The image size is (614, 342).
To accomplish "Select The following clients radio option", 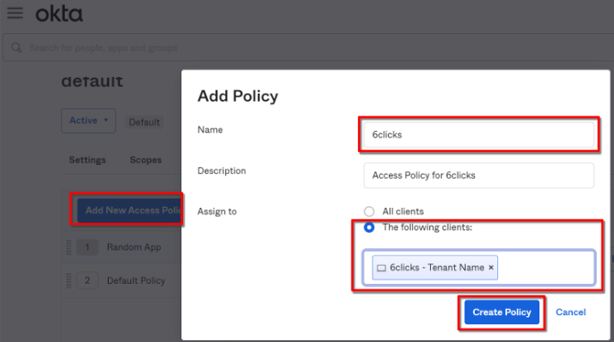I will [x=369, y=227].
